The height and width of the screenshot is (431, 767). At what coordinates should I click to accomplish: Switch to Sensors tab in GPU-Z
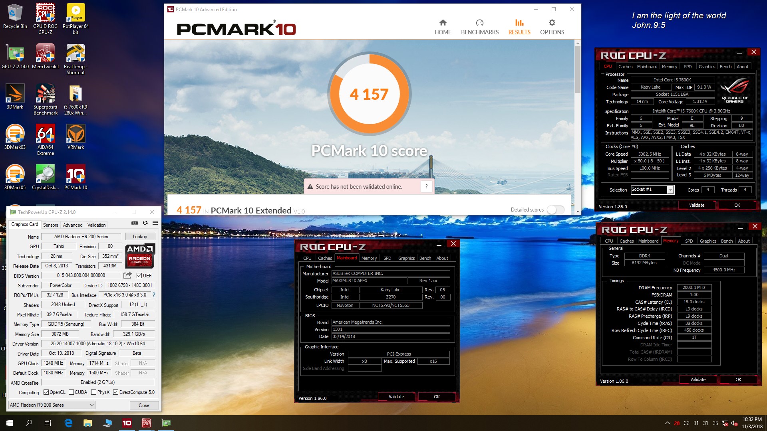tap(50, 225)
